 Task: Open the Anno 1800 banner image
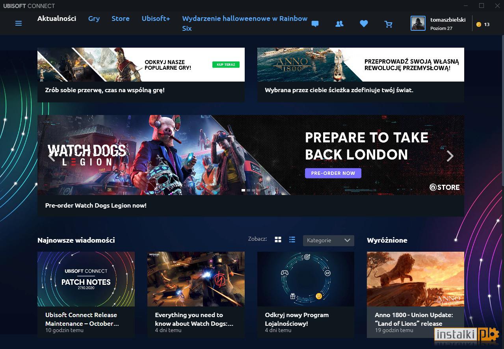tap(361, 65)
